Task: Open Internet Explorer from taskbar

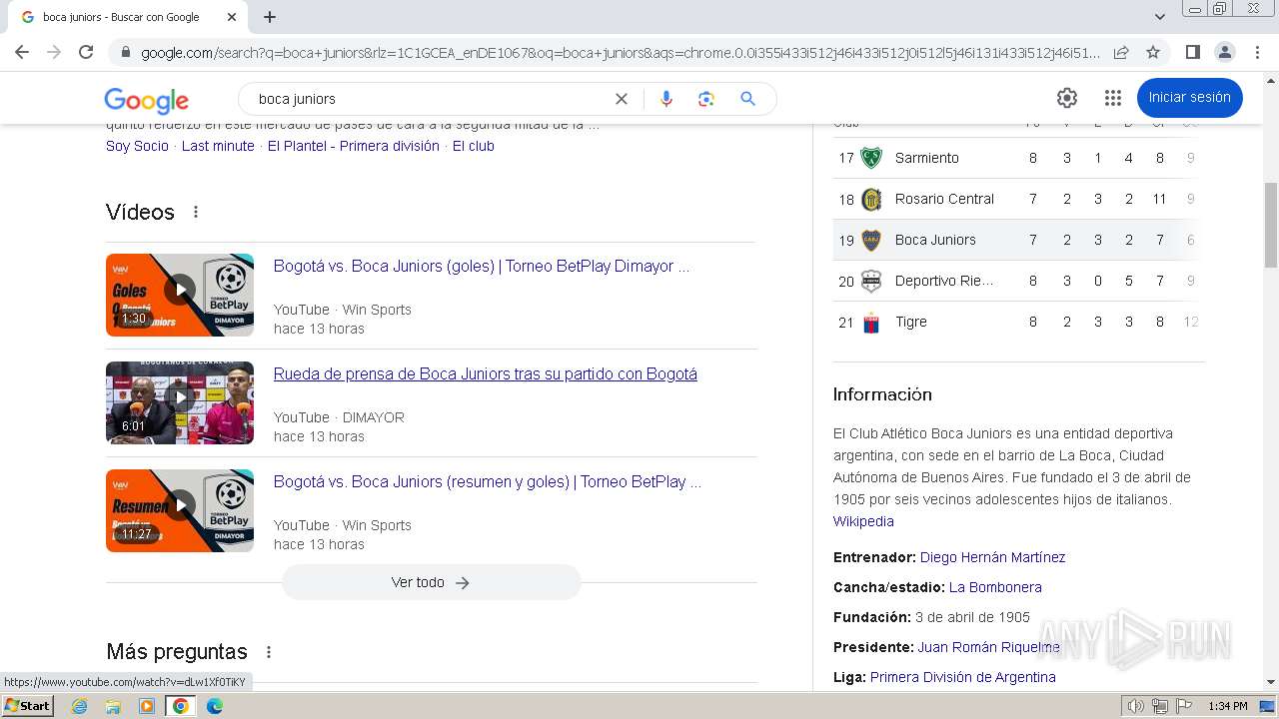Action: [79, 706]
